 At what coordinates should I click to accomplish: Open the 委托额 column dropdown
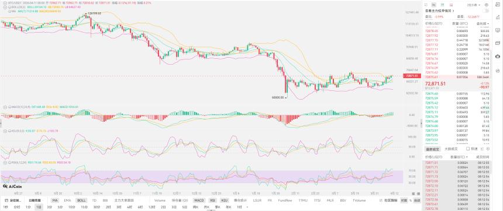click(x=483, y=24)
